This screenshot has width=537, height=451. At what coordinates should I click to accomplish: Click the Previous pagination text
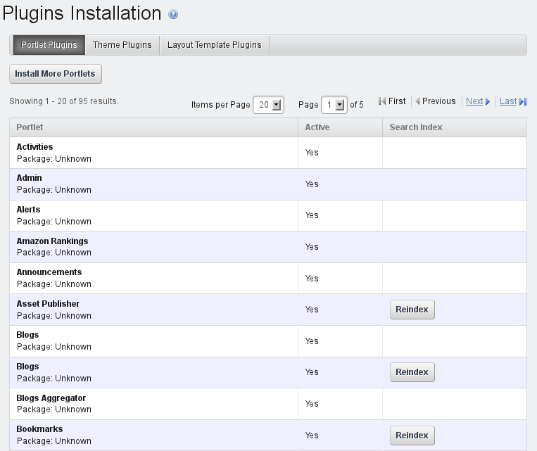point(438,101)
